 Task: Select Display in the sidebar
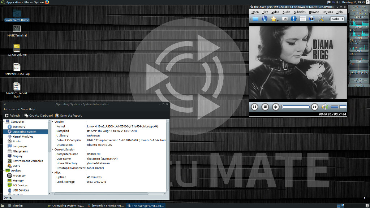pos(17,156)
